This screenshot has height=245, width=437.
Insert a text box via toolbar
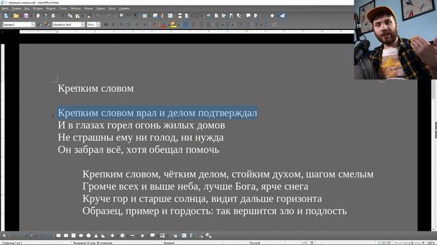click(x=170, y=16)
